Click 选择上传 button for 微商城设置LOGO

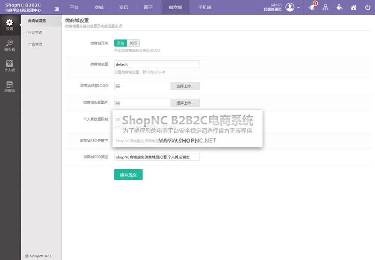coord(185,86)
